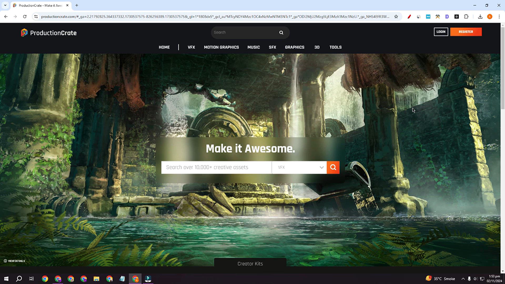
Task: Open the taskbar clock showing 1:53 pm
Action: coord(494,279)
